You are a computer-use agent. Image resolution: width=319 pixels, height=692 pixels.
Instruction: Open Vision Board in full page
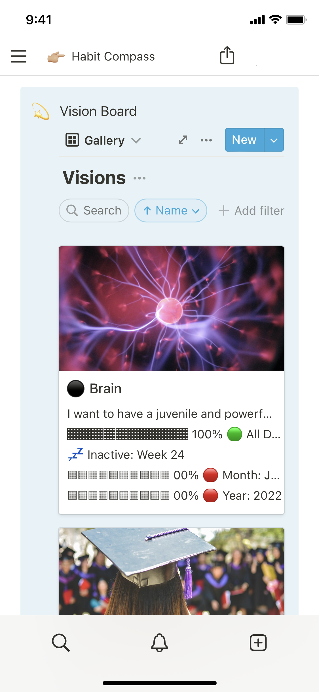(183, 140)
